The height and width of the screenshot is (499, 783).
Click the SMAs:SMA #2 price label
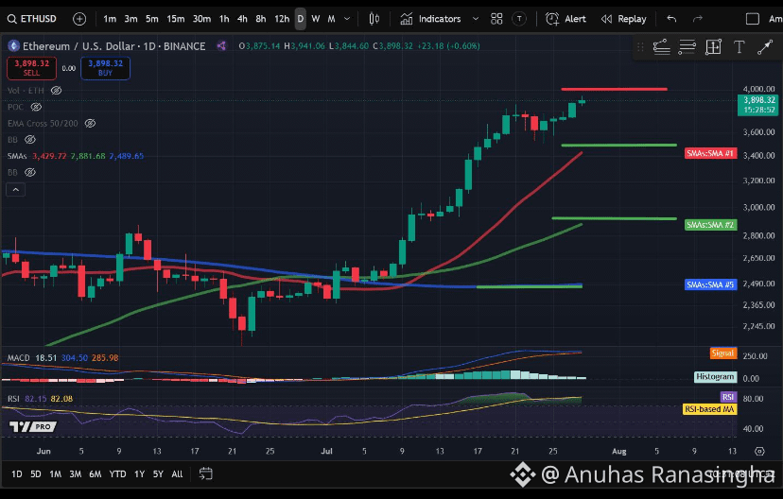(710, 225)
